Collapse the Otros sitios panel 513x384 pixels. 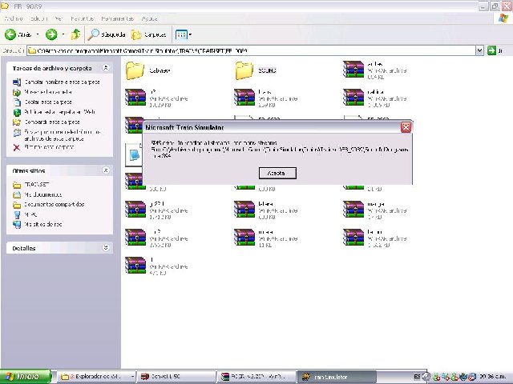pyautogui.click(x=106, y=170)
